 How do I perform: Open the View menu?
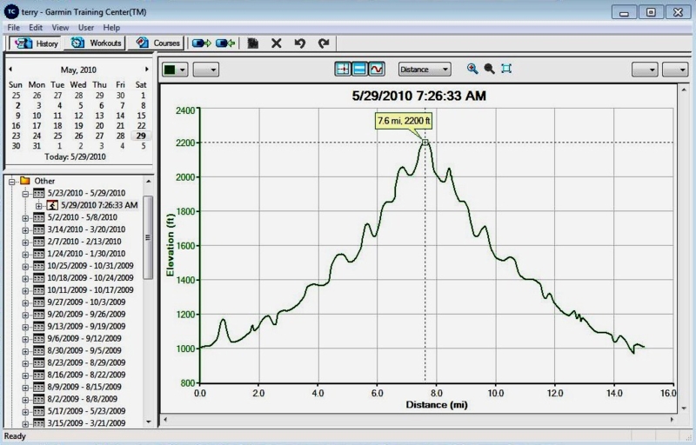[x=60, y=28]
